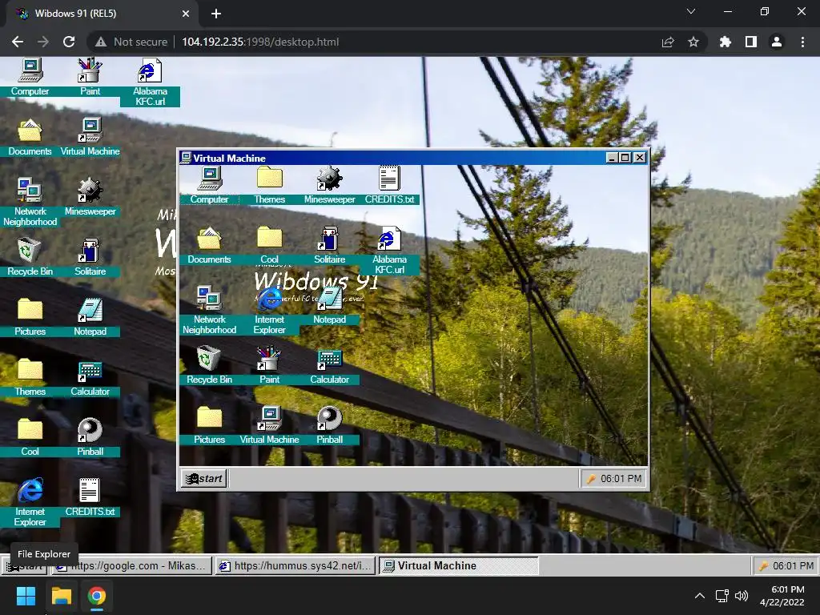Viewport: 820px width, 615px height.
Task: Open the Recycle Bin on the outer desktop
Action: pos(30,258)
